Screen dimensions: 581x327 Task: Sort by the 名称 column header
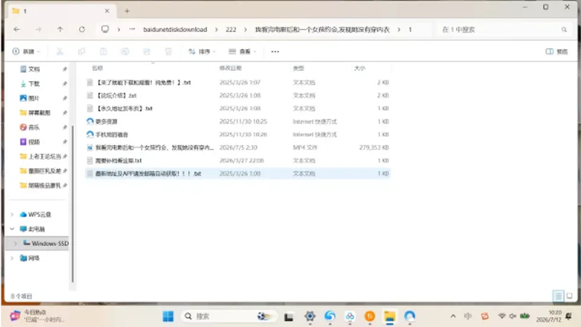tap(97, 68)
